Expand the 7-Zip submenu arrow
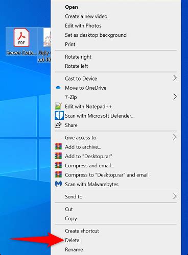This screenshot has height=255, width=188. (x=175, y=97)
